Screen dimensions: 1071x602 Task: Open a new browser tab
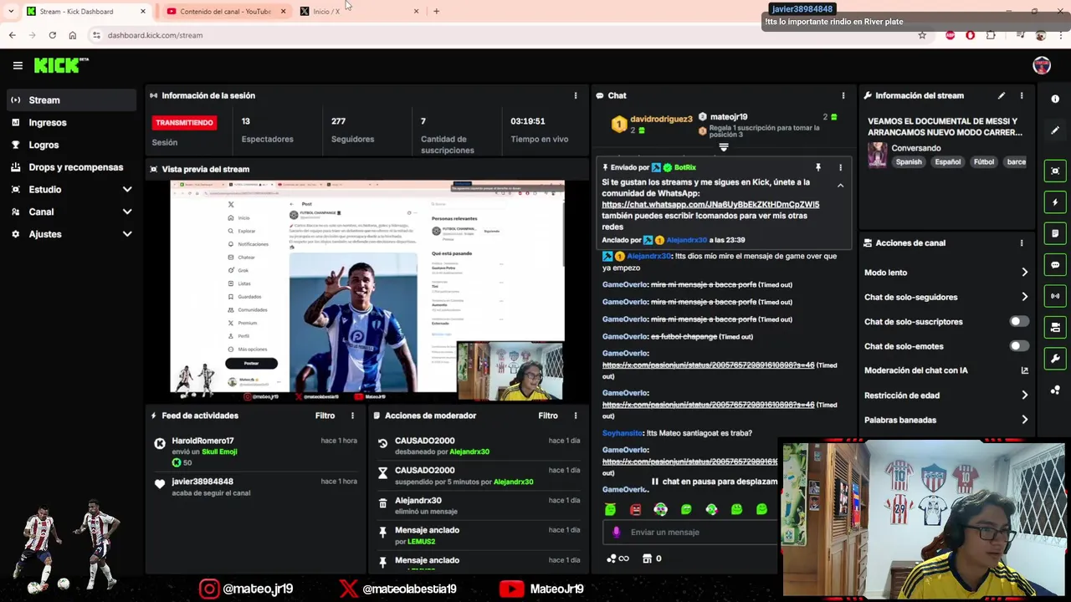pyautogui.click(x=436, y=12)
